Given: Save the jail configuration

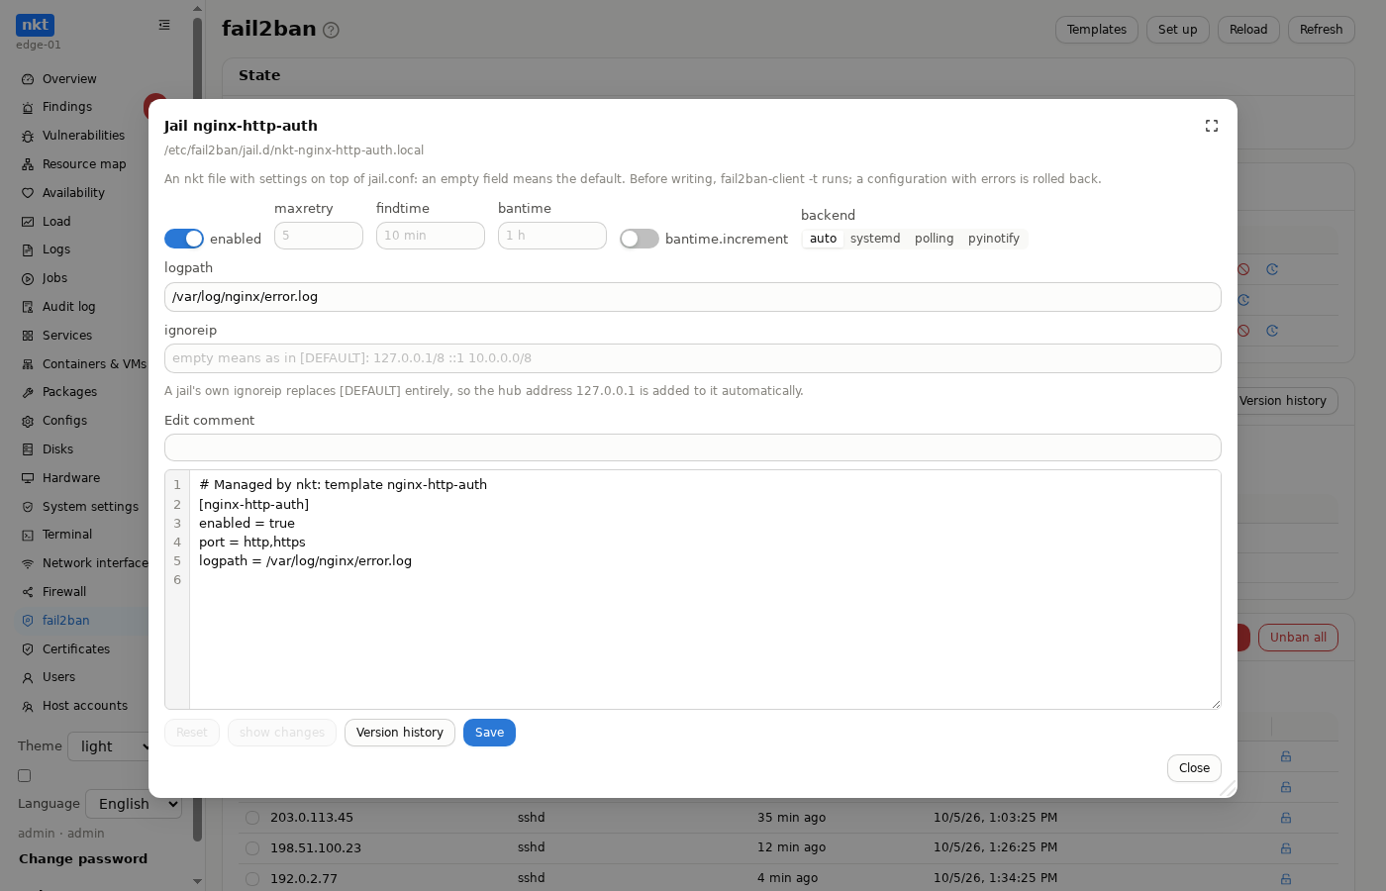Looking at the screenshot, I should point(489,733).
